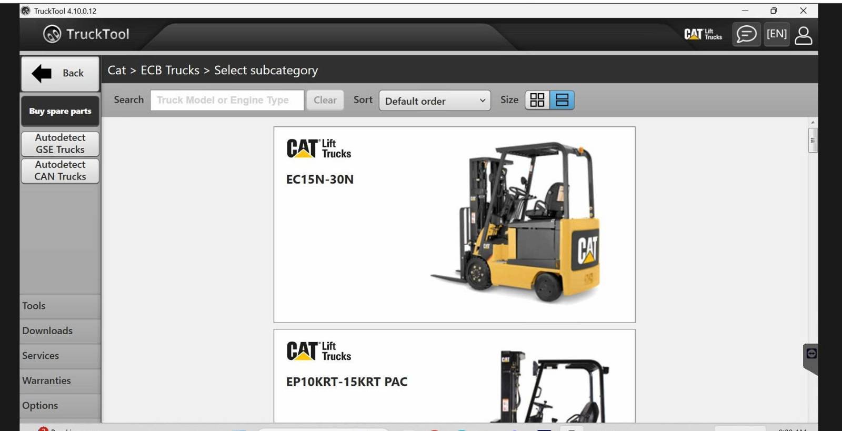Click the Cat breadcrumb
Screen dimensions: 842x431
pyautogui.click(x=117, y=70)
